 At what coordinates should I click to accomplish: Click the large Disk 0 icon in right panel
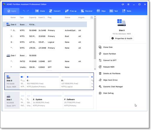pyautogui.click(x=121, y=23)
